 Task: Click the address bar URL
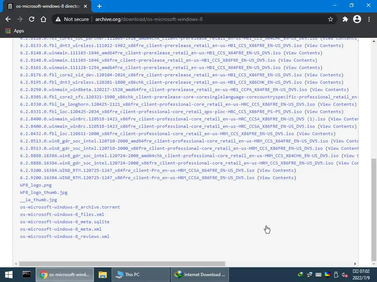click(149, 19)
